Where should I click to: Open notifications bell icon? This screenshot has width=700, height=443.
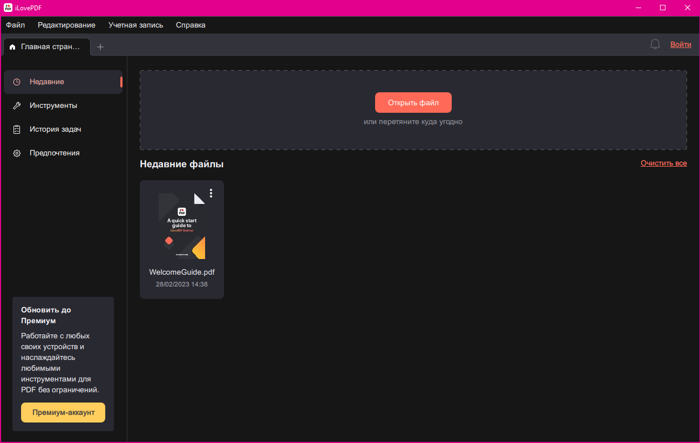[x=655, y=44]
